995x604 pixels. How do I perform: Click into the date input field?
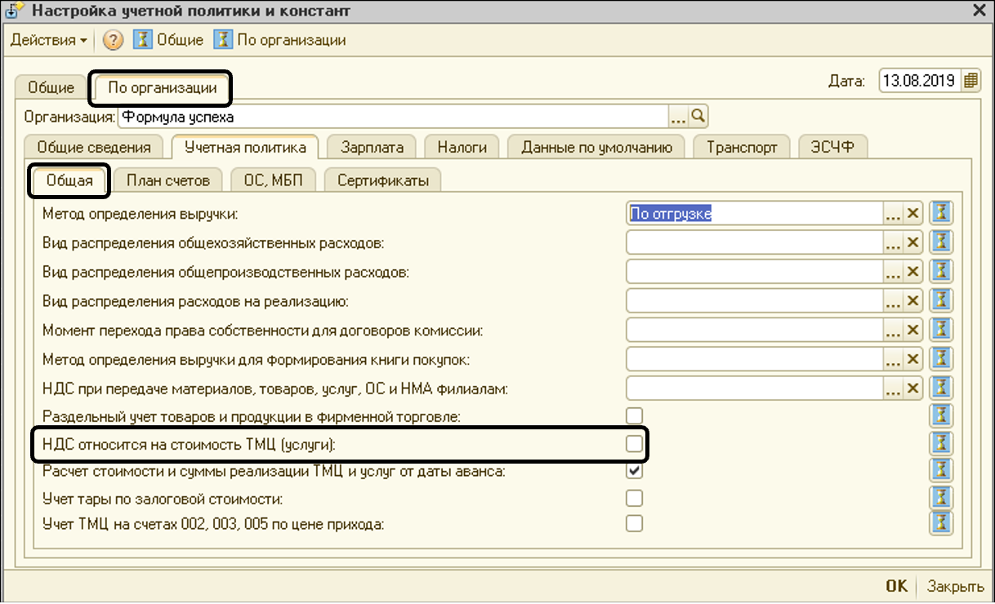(919, 81)
